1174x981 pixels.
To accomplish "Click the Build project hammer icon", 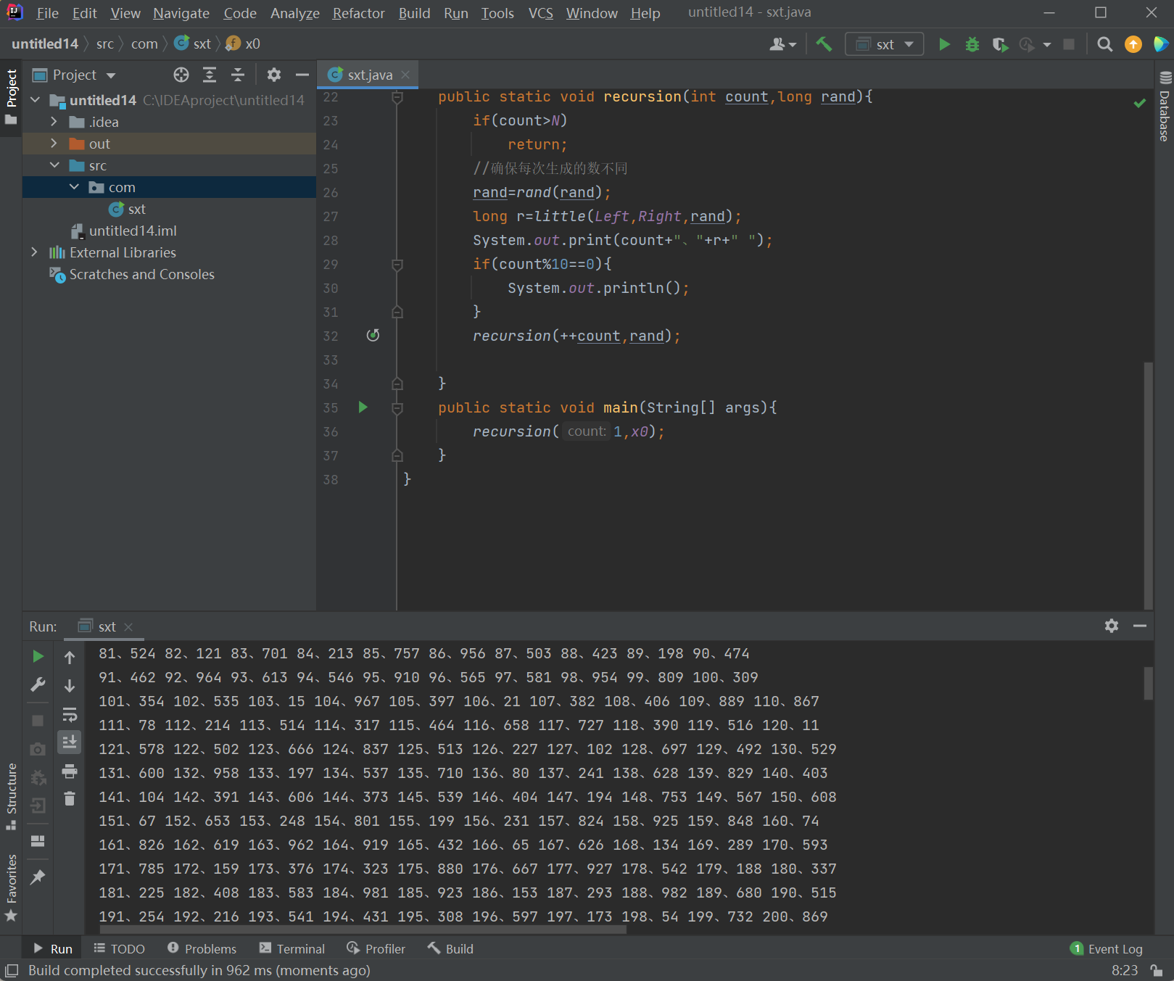I will point(824,44).
